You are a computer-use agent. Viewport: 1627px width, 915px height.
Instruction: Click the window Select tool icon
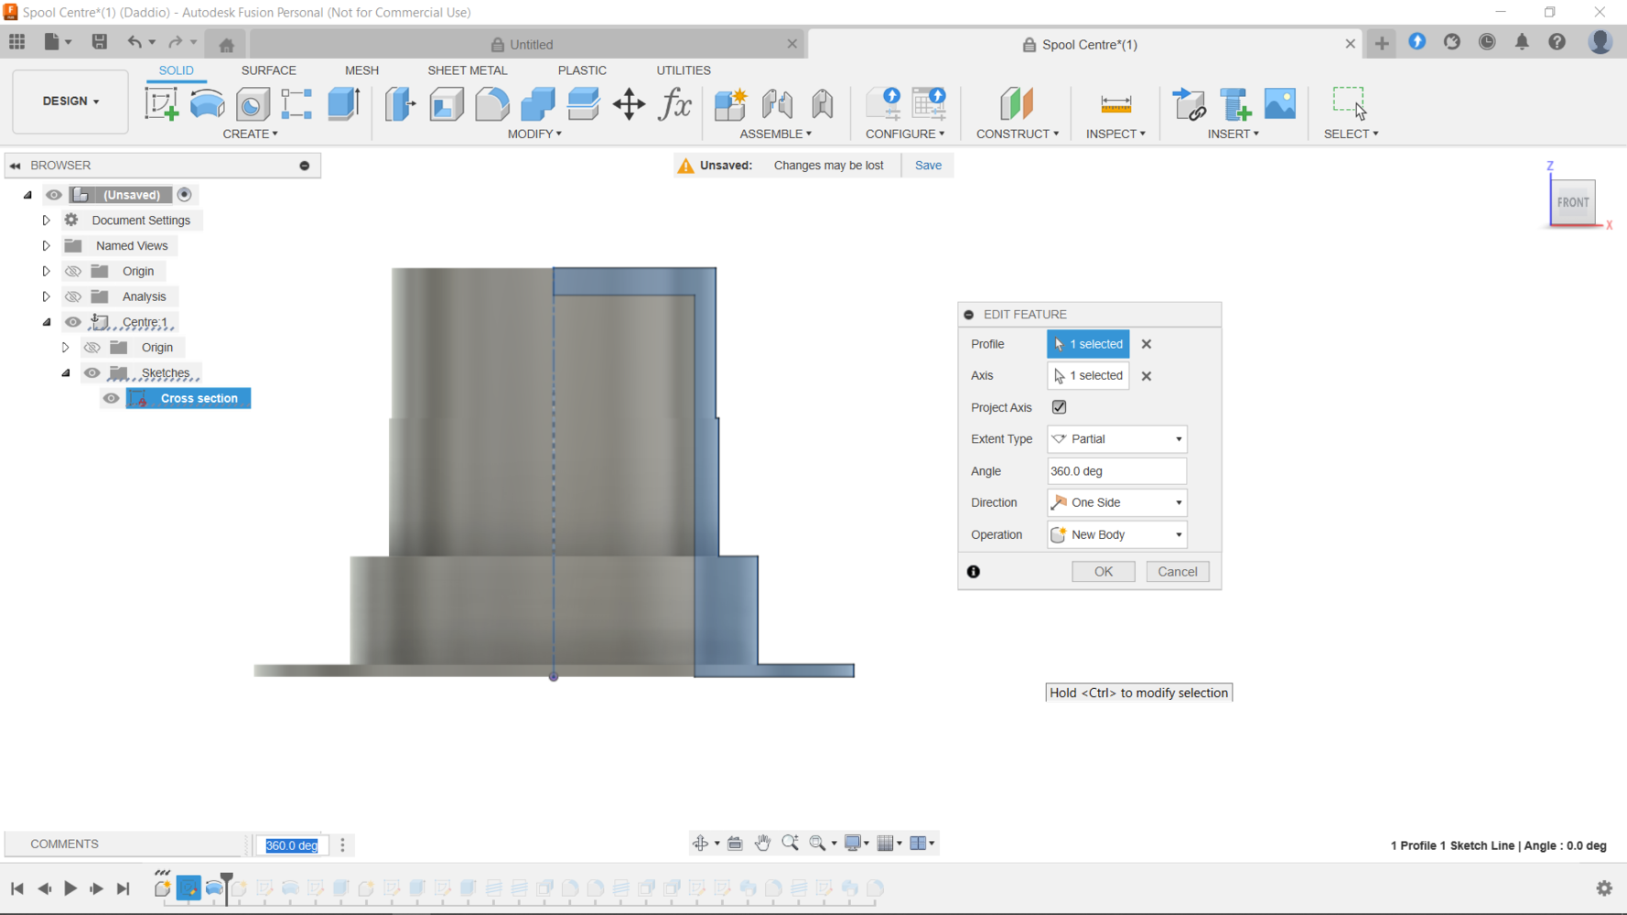pos(1350,102)
